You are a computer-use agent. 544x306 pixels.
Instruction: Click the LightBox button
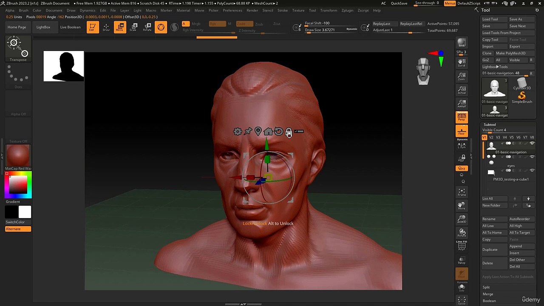pyautogui.click(x=43, y=27)
